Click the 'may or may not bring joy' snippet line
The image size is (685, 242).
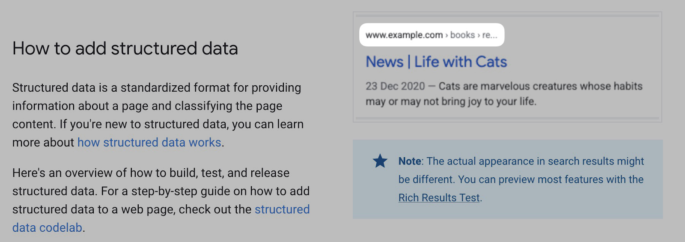click(451, 102)
